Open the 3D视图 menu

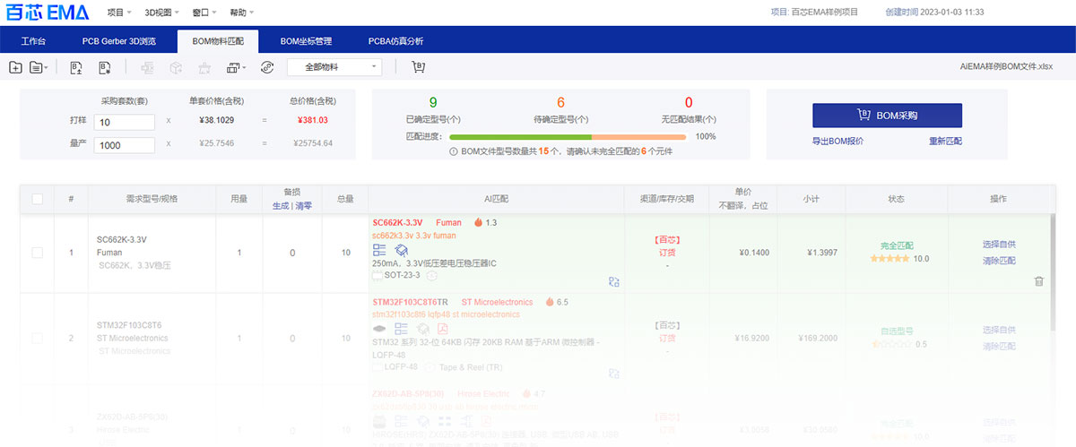[x=161, y=13]
